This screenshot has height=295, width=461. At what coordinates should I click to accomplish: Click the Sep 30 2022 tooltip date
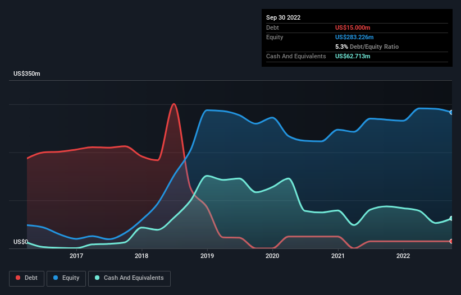tap(283, 17)
